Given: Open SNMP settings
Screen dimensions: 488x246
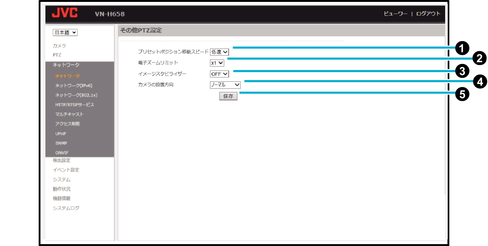Looking at the screenshot, I should tap(61, 143).
